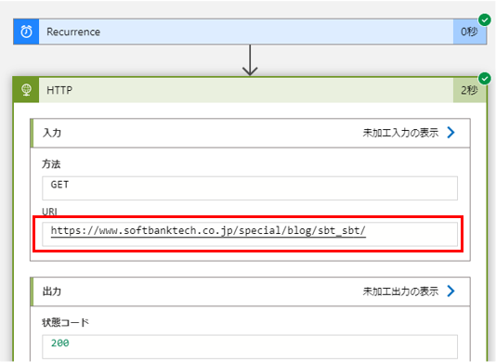Click the HTTP 2秒 duration label

tap(469, 90)
